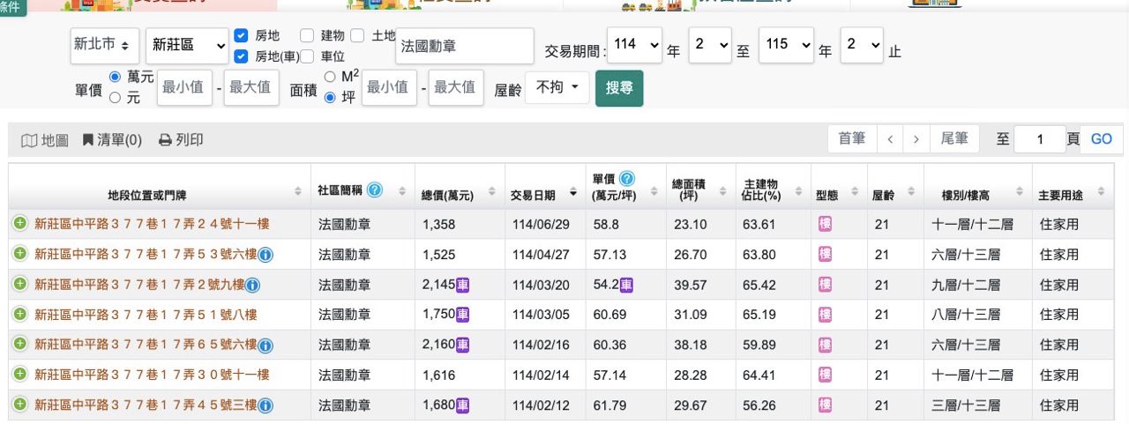Click the 法國勳章 keyword search field
This screenshot has width=1129, height=424.
click(x=465, y=46)
